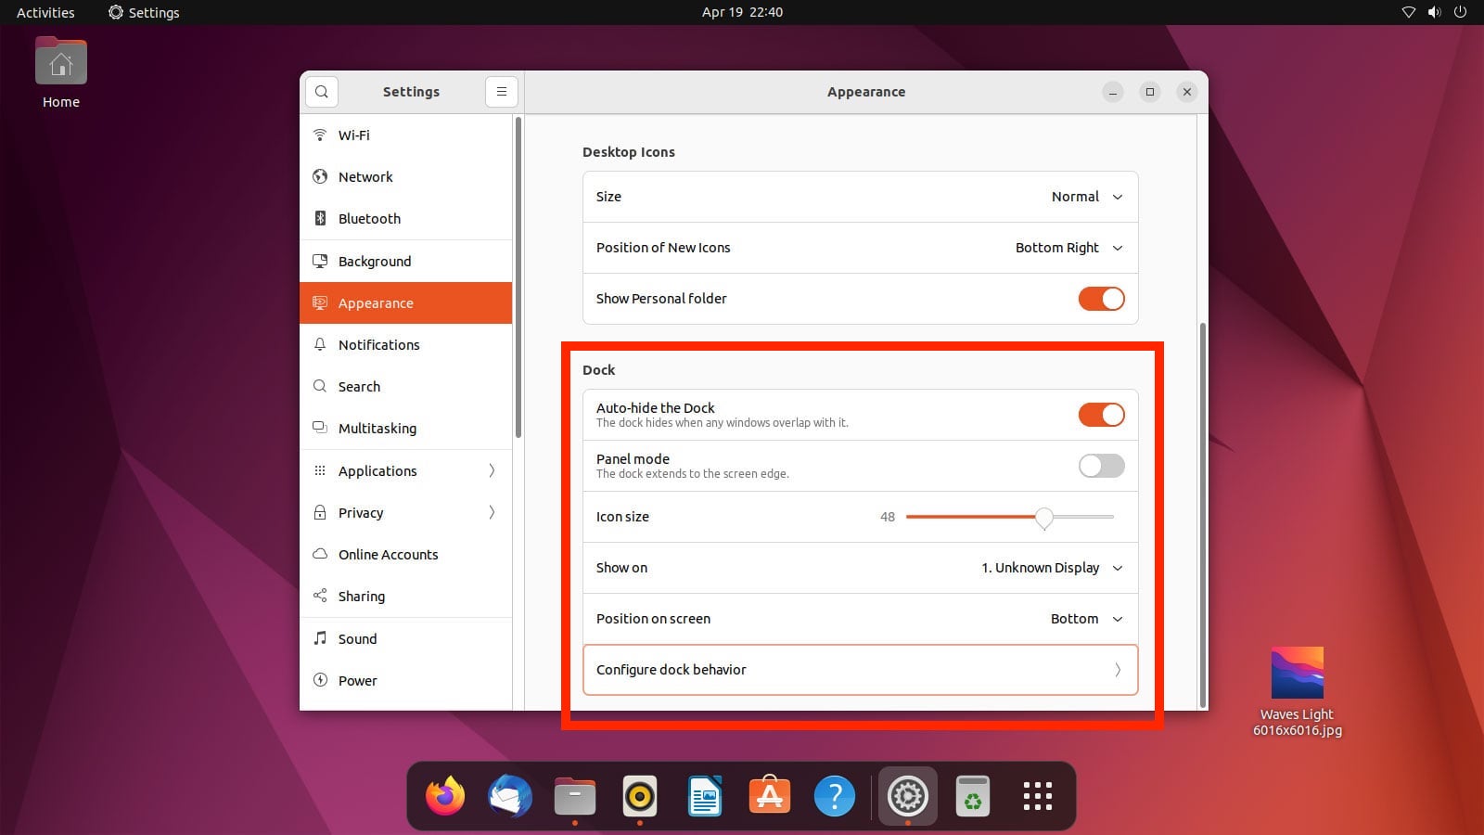Launch Firefox from the dock
Screen dimensions: 1484x835
click(x=444, y=795)
